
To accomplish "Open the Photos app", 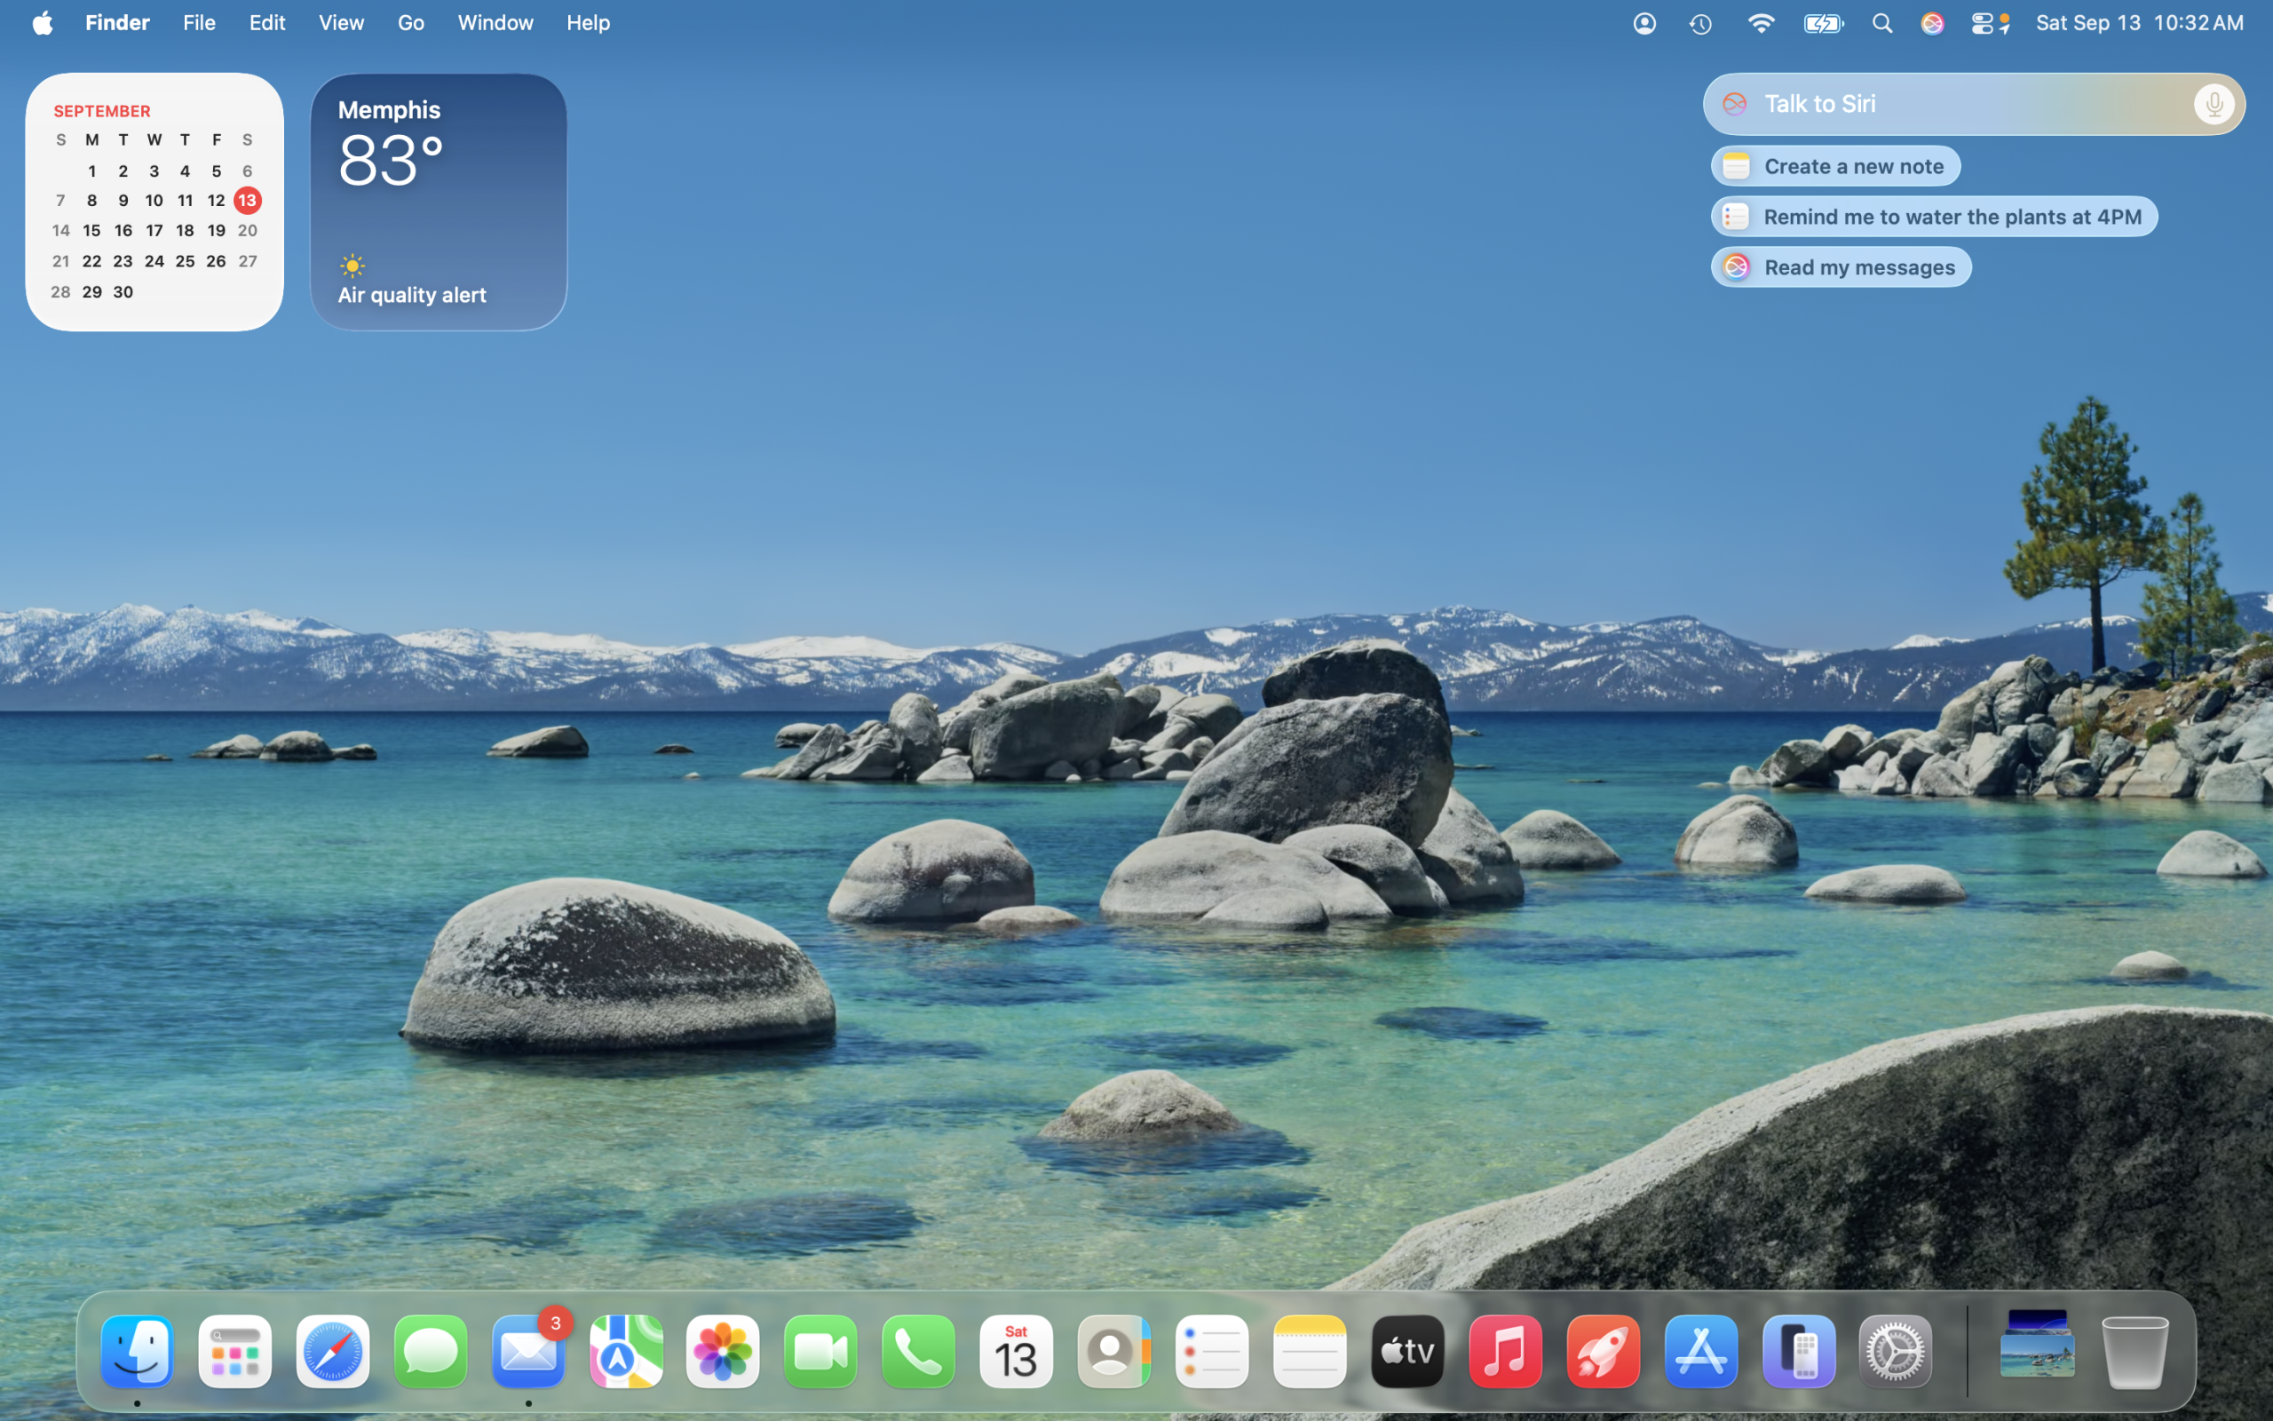I will pyautogui.click(x=724, y=1352).
